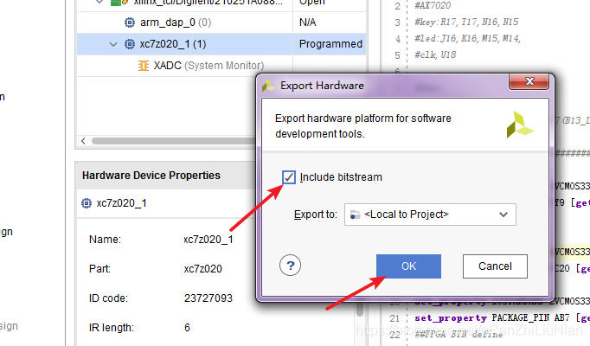Click the xc7z020_1 icon in properties panel
Viewport: 590px width, 346px height.
(x=87, y=203)
